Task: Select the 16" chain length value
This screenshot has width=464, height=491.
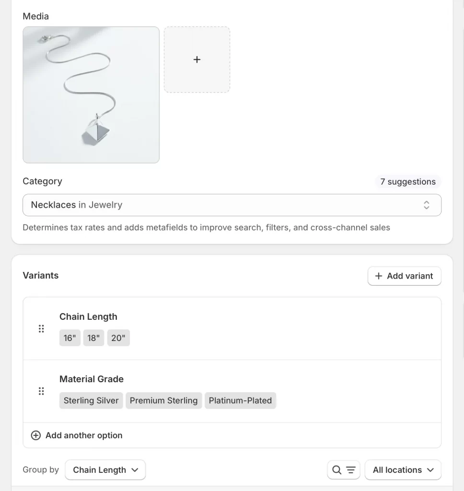Action: pyautogui.click(x=70, y=338)
